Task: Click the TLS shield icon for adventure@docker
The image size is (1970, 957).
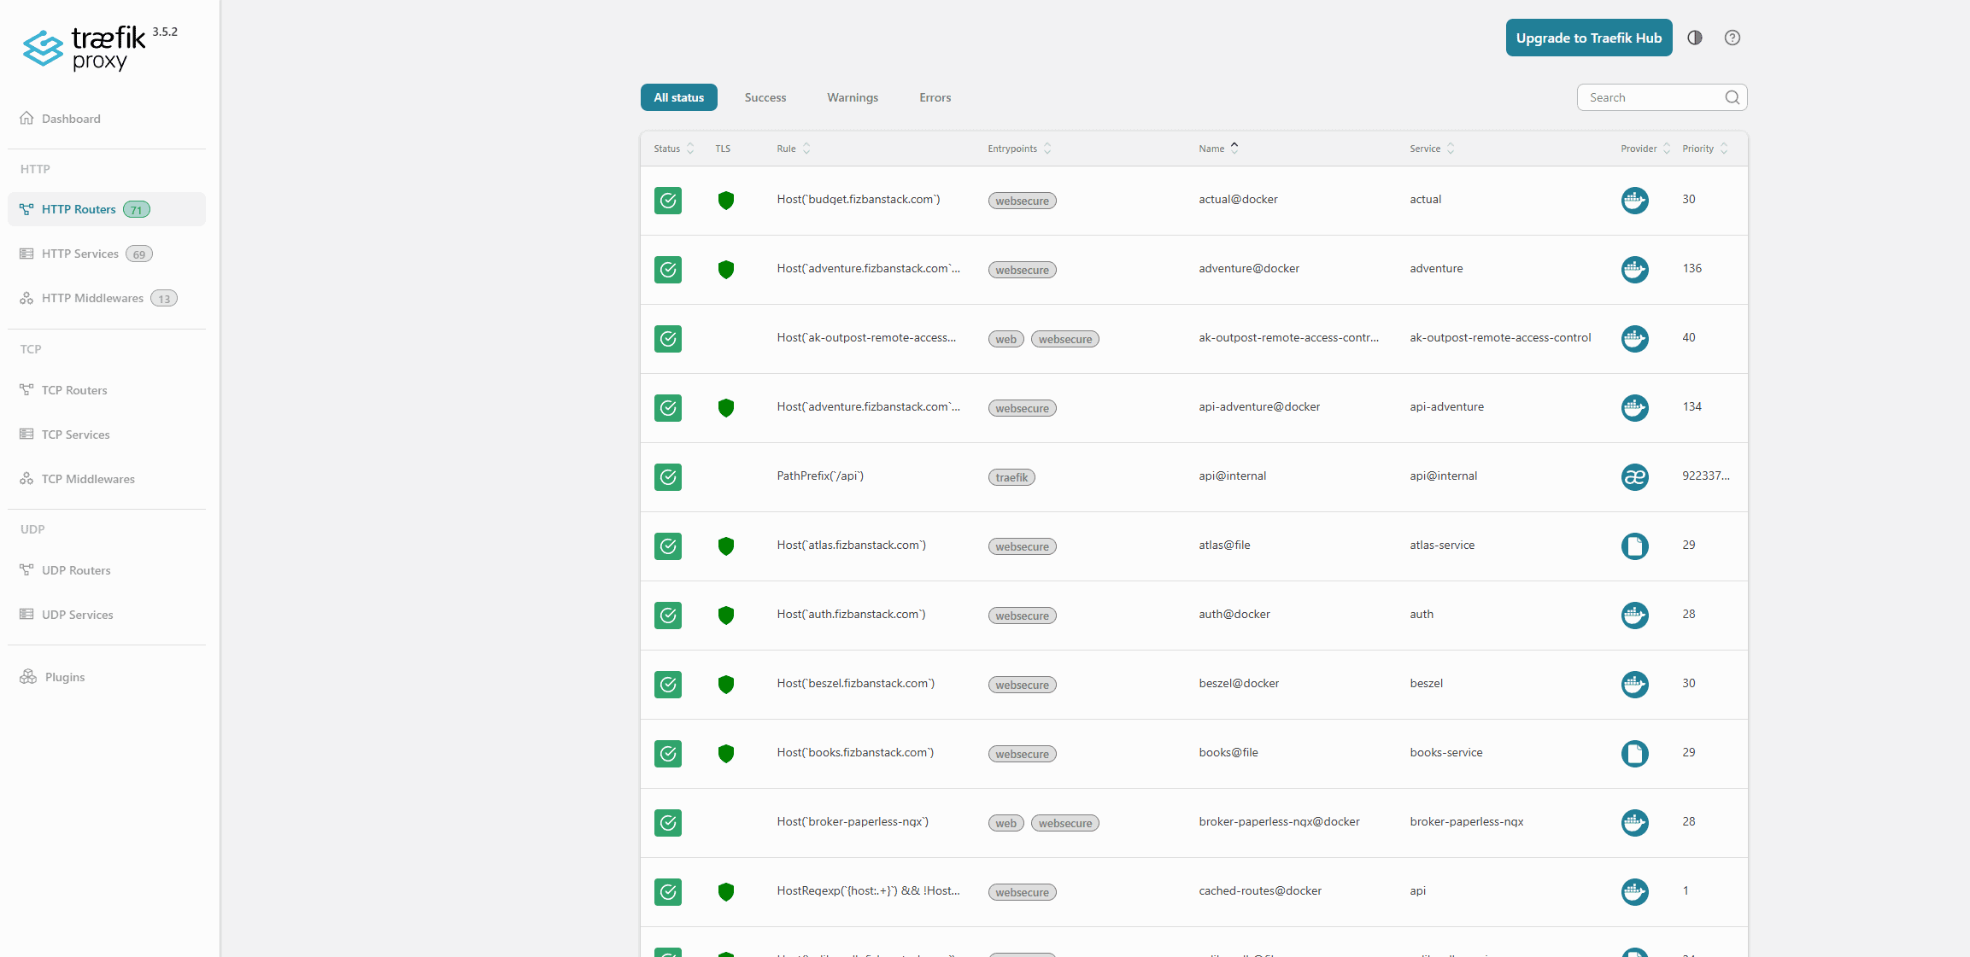Action: pyautogui.click(x=726, y=270)
